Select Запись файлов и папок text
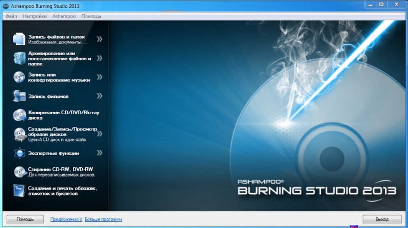 point(57,37)
